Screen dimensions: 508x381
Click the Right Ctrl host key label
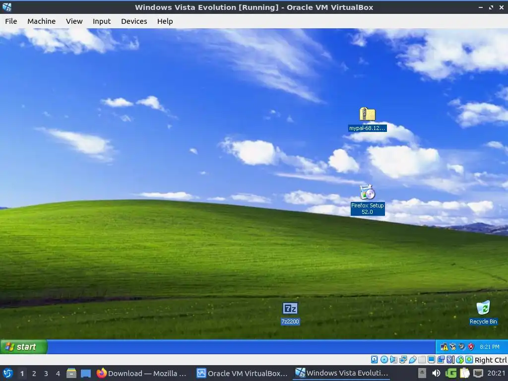(491, 360)
